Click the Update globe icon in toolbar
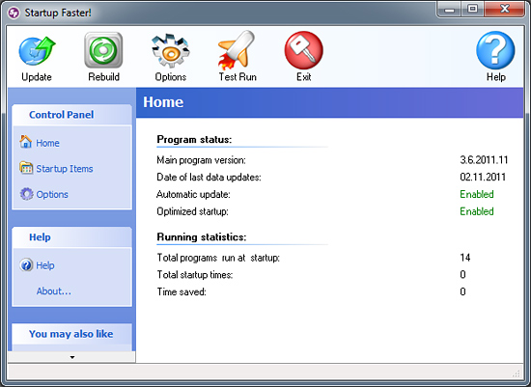531x387 pixels. click(x=37, y=51)
